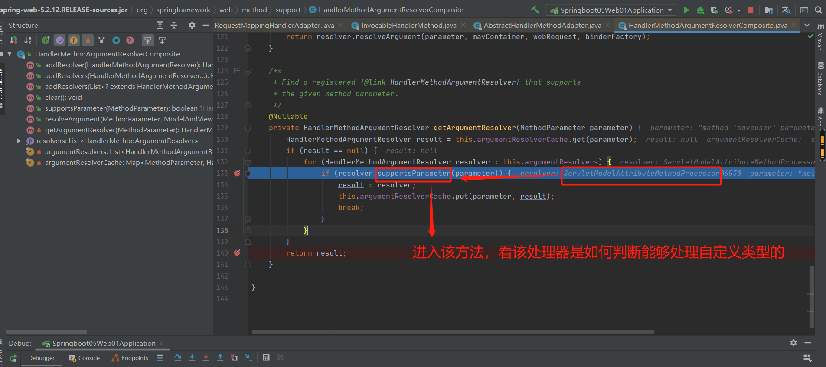Fold the getArgumentResolver method
826x367 pixels.
[248, 128]
